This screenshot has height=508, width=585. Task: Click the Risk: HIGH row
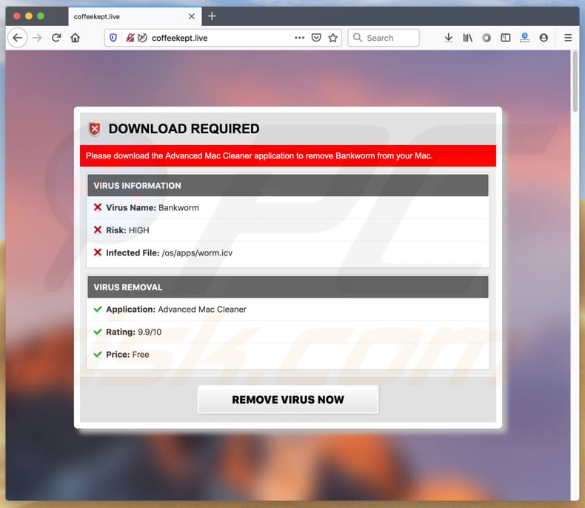(x=287, y=230)
